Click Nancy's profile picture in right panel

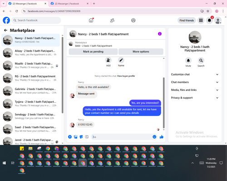(x=195, y=37)
